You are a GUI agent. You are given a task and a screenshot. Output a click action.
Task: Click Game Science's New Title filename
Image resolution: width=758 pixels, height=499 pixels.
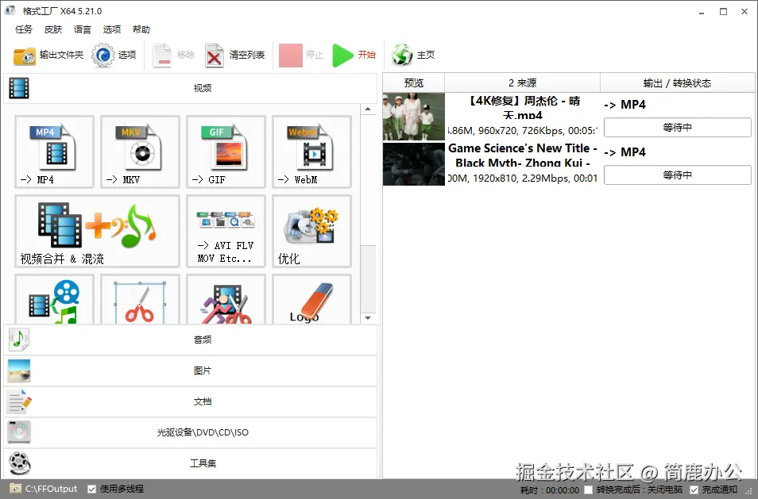pos(523,155)
